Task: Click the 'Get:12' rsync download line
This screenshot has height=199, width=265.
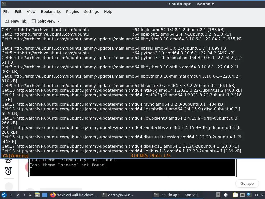Action: point(113,104)
